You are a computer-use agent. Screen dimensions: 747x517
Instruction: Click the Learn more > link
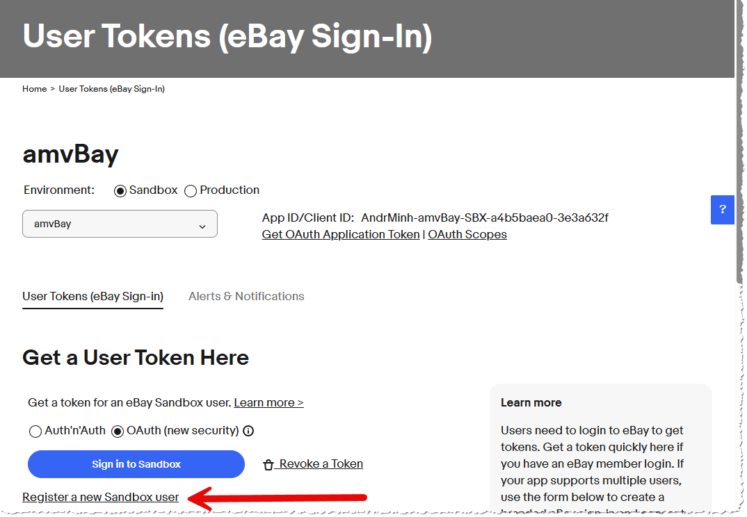click(x=268, y=402)
